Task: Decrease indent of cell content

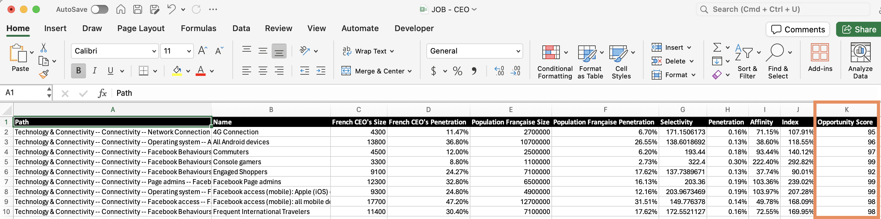Action: 304,71
